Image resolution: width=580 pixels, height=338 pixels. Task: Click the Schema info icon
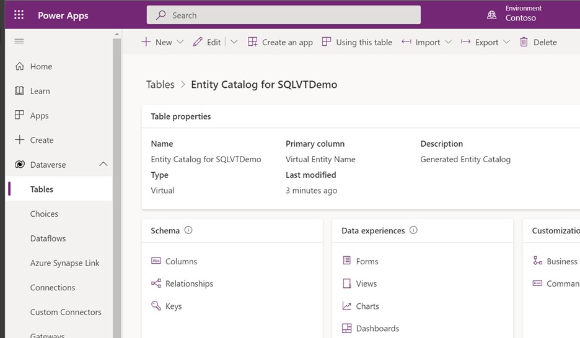pyautogui.click(x=188, y=230)
